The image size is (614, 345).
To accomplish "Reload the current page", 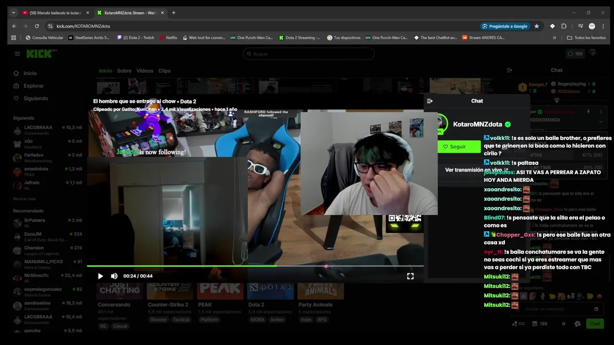I will (36, 26).
